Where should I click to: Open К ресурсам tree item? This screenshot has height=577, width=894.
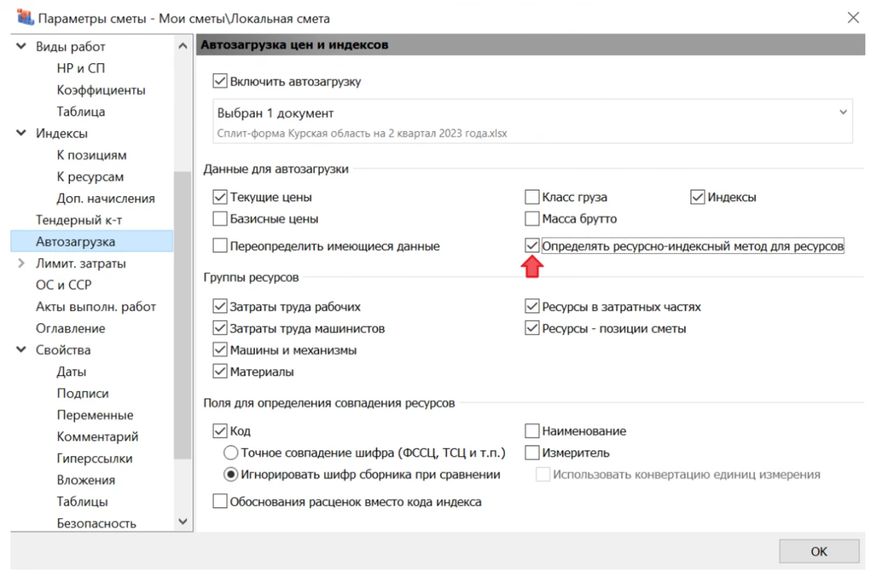[x=90, y=177]
